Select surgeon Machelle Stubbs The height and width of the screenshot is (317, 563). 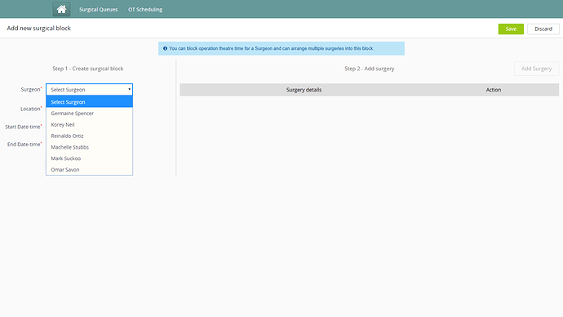[90, 147]
